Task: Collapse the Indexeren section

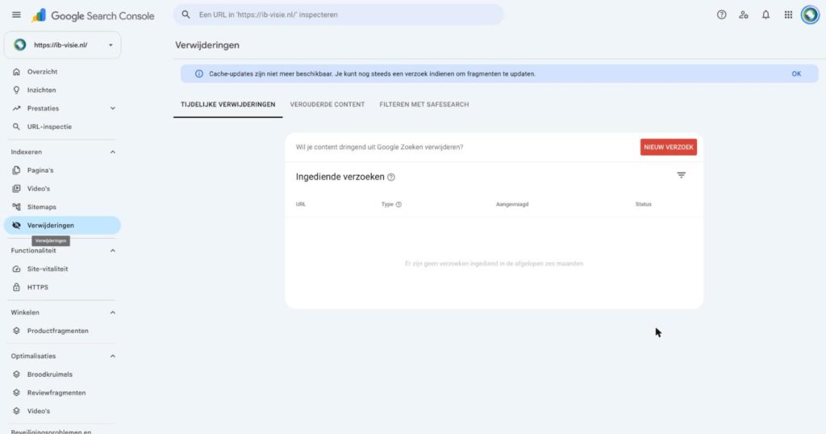Action: pos(112,152)
